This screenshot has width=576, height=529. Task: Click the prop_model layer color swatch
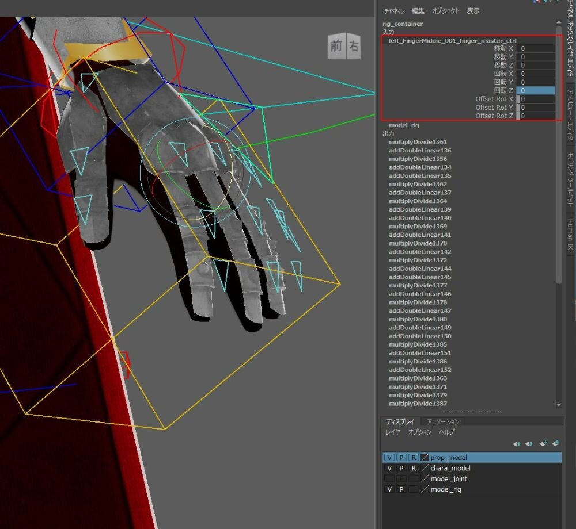pos(425,458)
